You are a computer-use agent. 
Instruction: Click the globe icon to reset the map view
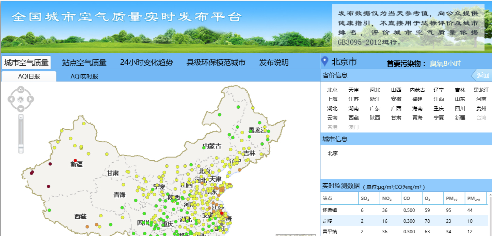(21, 99)
